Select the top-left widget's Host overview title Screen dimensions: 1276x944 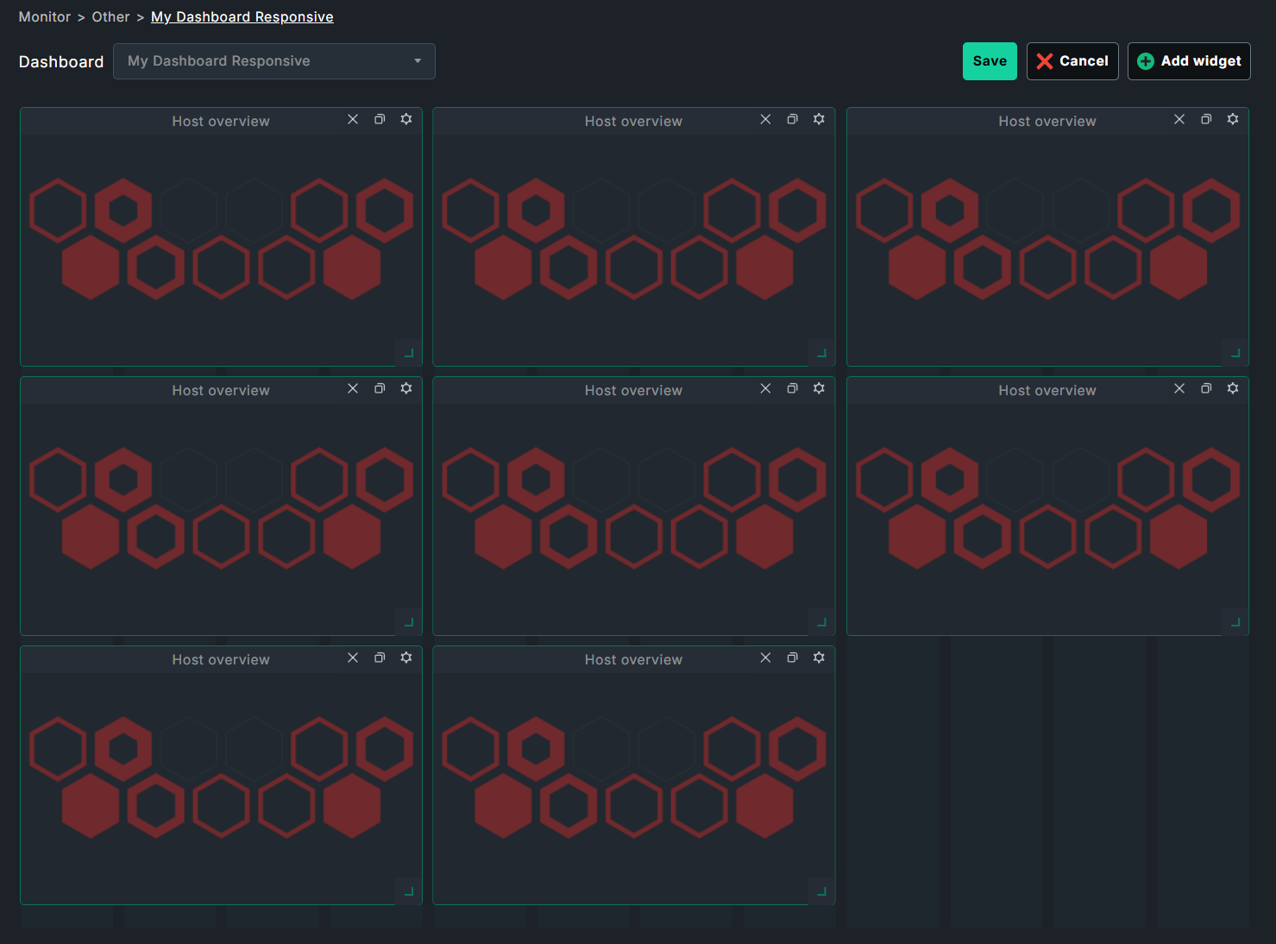coord(221,122)
